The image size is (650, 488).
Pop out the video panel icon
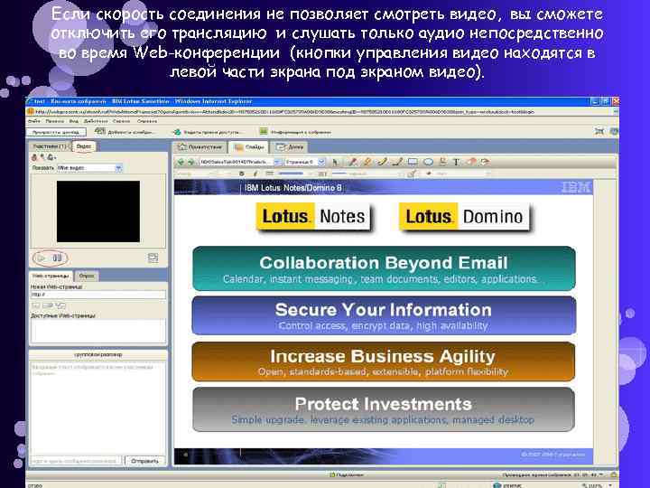point(153,258)
